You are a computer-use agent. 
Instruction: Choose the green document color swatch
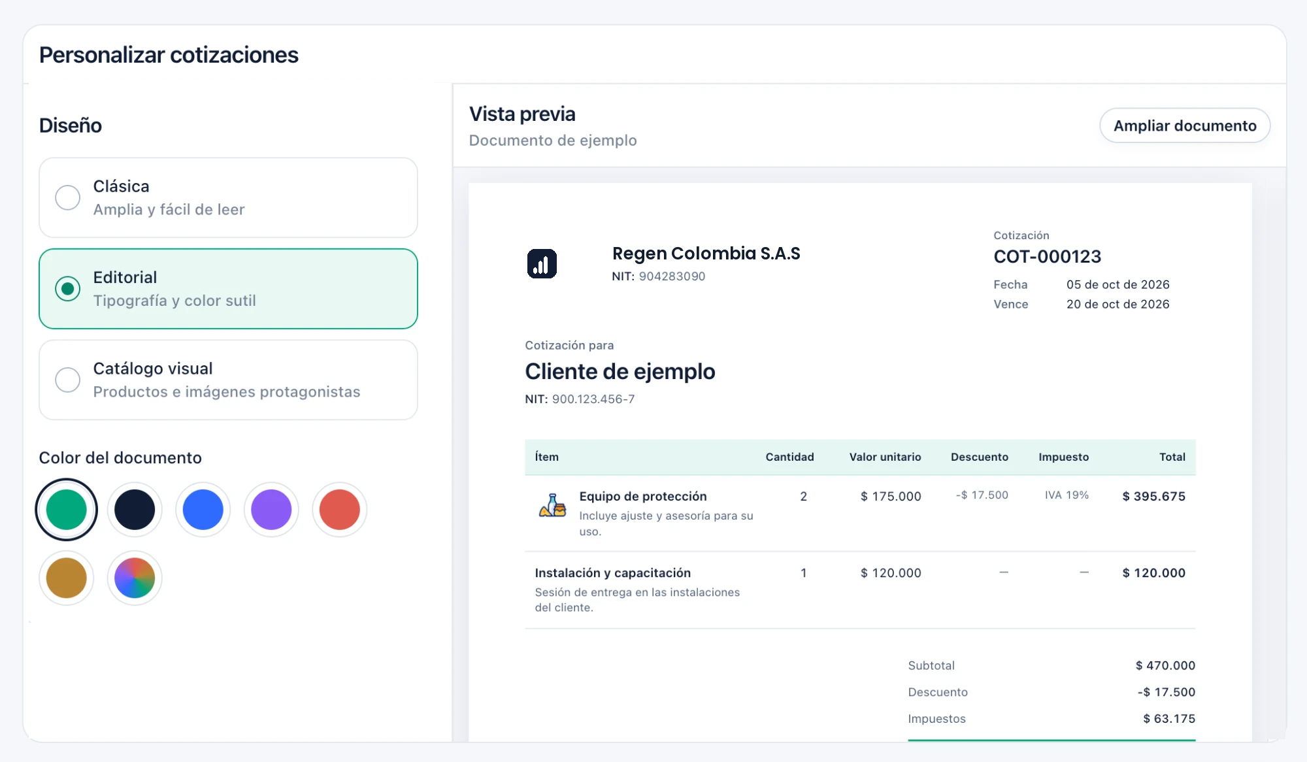(66, 510)
